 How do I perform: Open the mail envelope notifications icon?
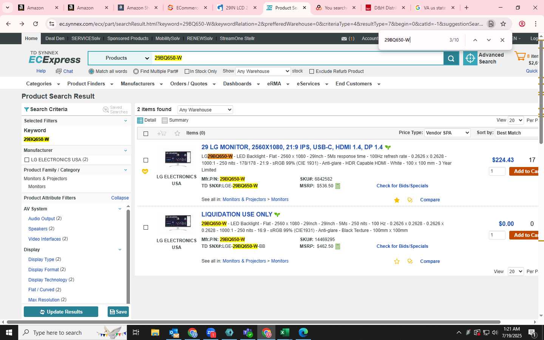pos(344,39)
